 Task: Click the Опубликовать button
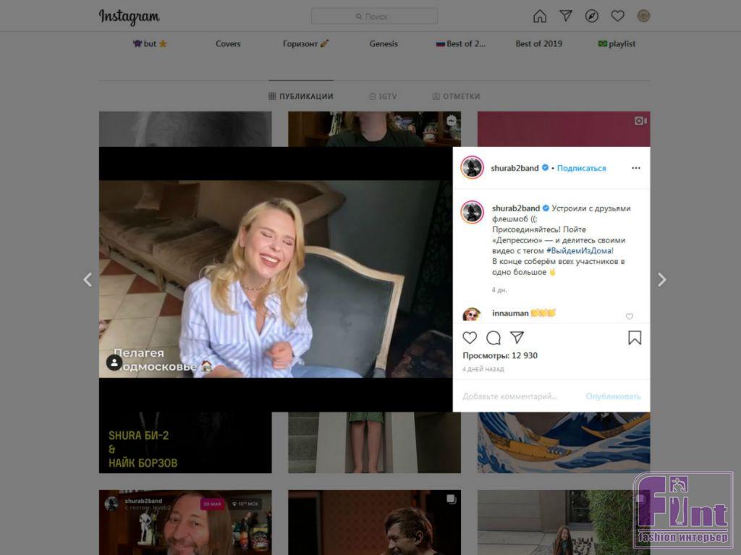pos(613,397)
